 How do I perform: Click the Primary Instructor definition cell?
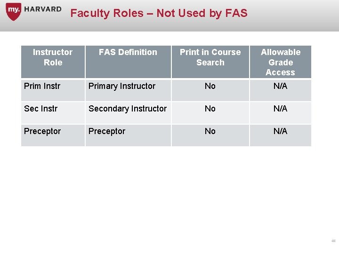point(122,86)
